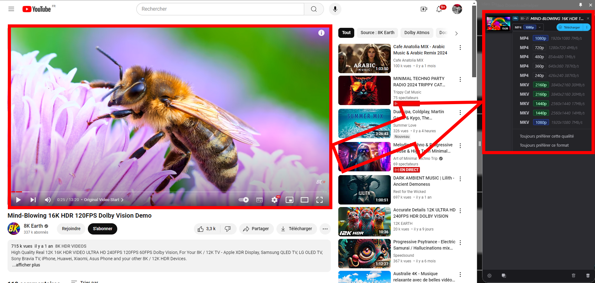Screen dimensions: 595x283
Task: Open options for Accurate Details 12K video
Action: 460,211
